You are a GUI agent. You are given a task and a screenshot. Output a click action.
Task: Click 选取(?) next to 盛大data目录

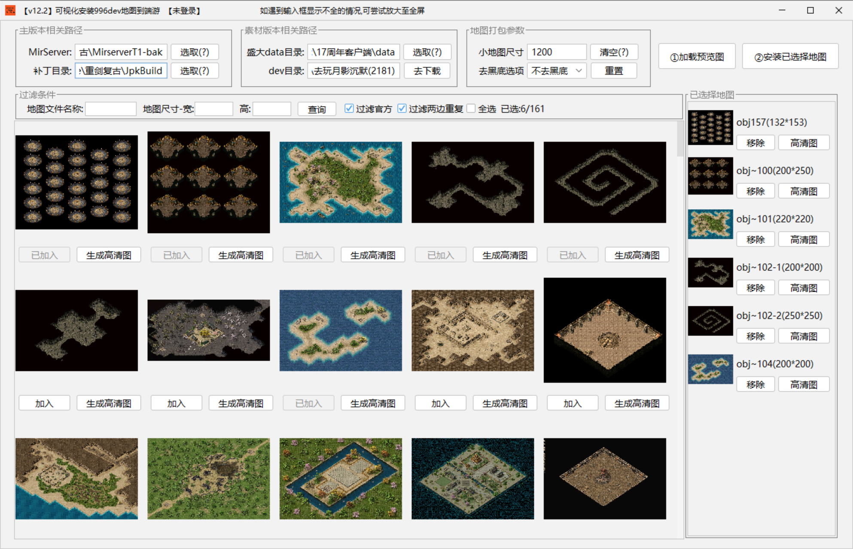point(427,52)
